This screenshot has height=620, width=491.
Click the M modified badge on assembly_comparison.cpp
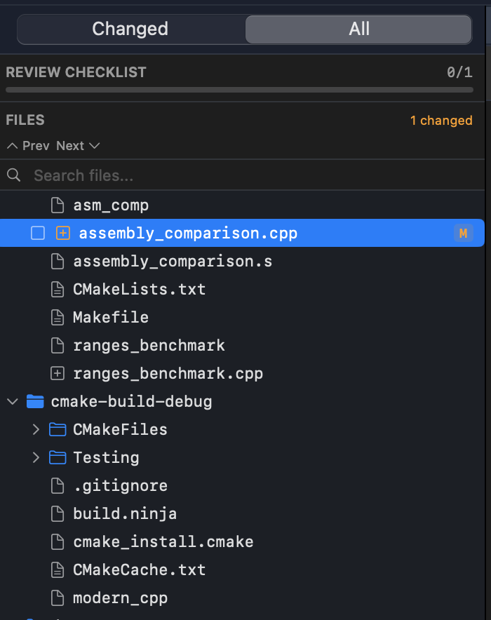pyautogui.click(x=464, y=233)
